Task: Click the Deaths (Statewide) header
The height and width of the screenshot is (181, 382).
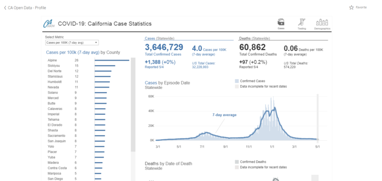Action: click(x=254, y=38)
